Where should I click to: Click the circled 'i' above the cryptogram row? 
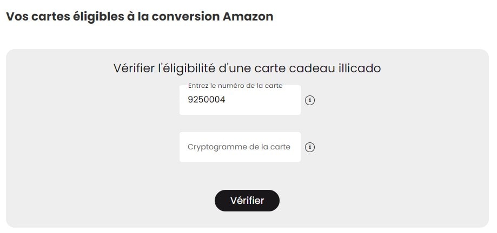coord(310,100)
